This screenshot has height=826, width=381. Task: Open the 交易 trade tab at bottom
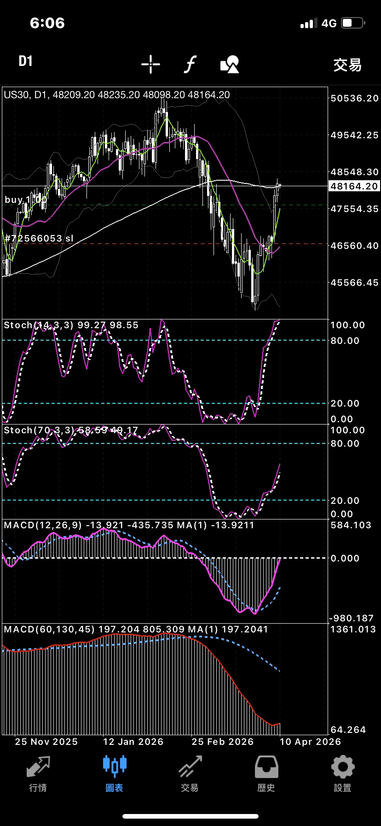click(190, 774)
